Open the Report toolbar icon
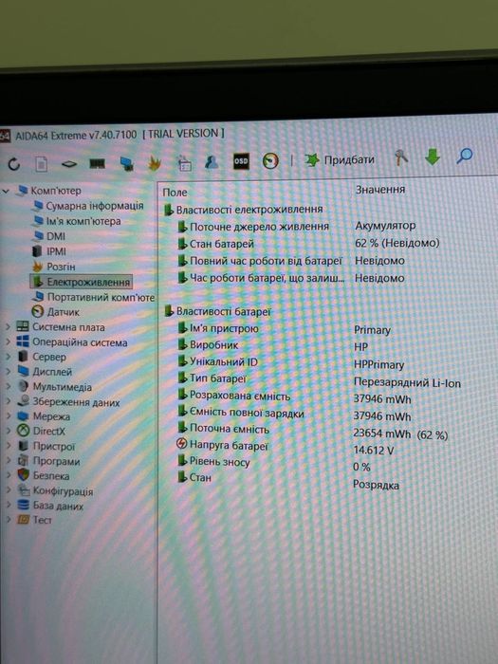This screenshot has height=664, width=498. pos(41,164)
